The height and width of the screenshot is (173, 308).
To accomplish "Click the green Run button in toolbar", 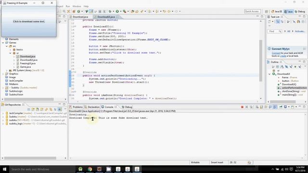I will point(117,12).
